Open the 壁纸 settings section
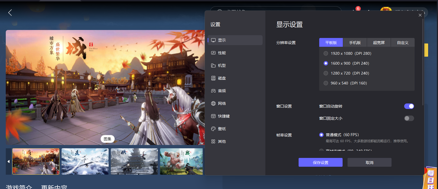 coord(235,129)
